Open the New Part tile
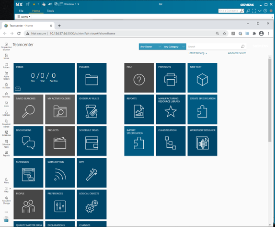This screenshot has height=227, width=275. point(202,78)
